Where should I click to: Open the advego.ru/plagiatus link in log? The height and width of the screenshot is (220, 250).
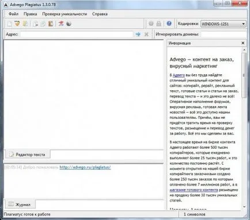click(85, 167)
